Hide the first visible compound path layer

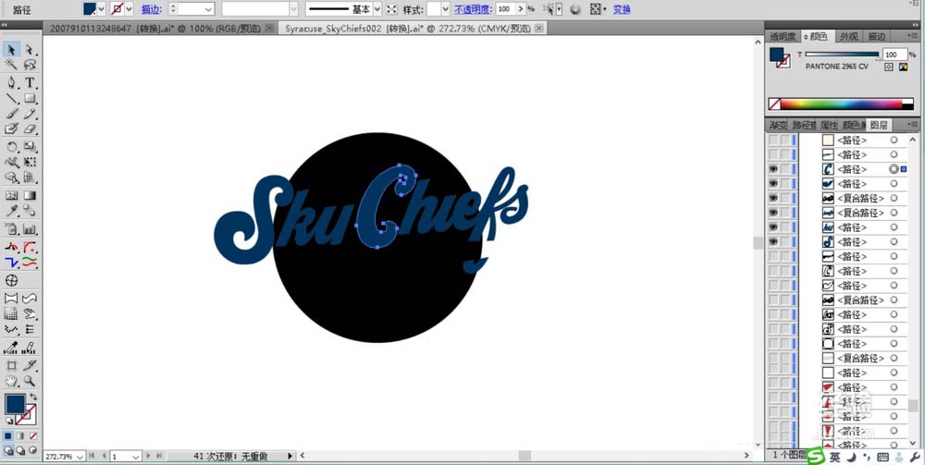tap(772, 198)
